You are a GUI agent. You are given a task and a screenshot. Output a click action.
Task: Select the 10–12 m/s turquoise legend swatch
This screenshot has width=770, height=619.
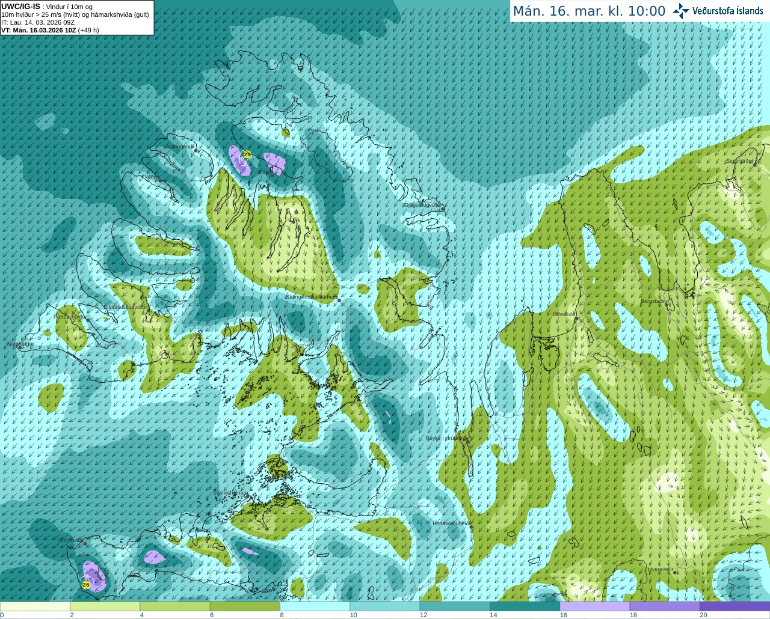[x=384, y=606]
